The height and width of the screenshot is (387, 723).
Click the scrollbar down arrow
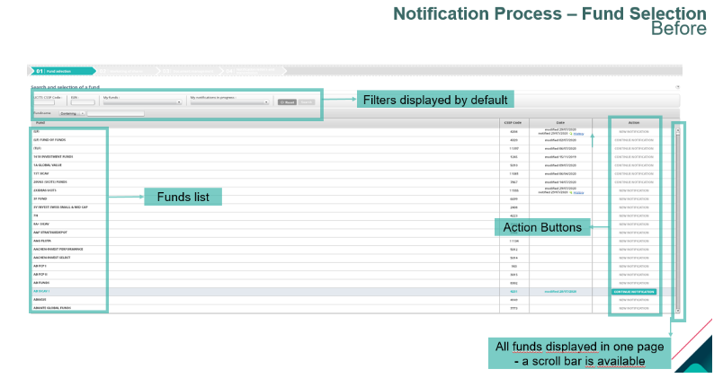point(677,311)
